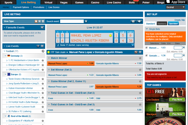188x125 pixels.
Task: Select Gonzalo Agustin Ribera 7.50 match winner
Action: coord(119,63)
